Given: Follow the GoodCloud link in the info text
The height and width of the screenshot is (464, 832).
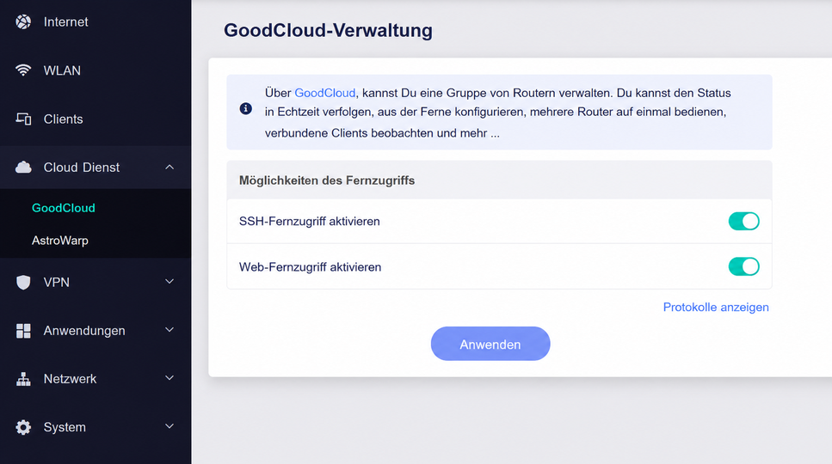Looking at the screenshot, I should [x=324, y=93].
